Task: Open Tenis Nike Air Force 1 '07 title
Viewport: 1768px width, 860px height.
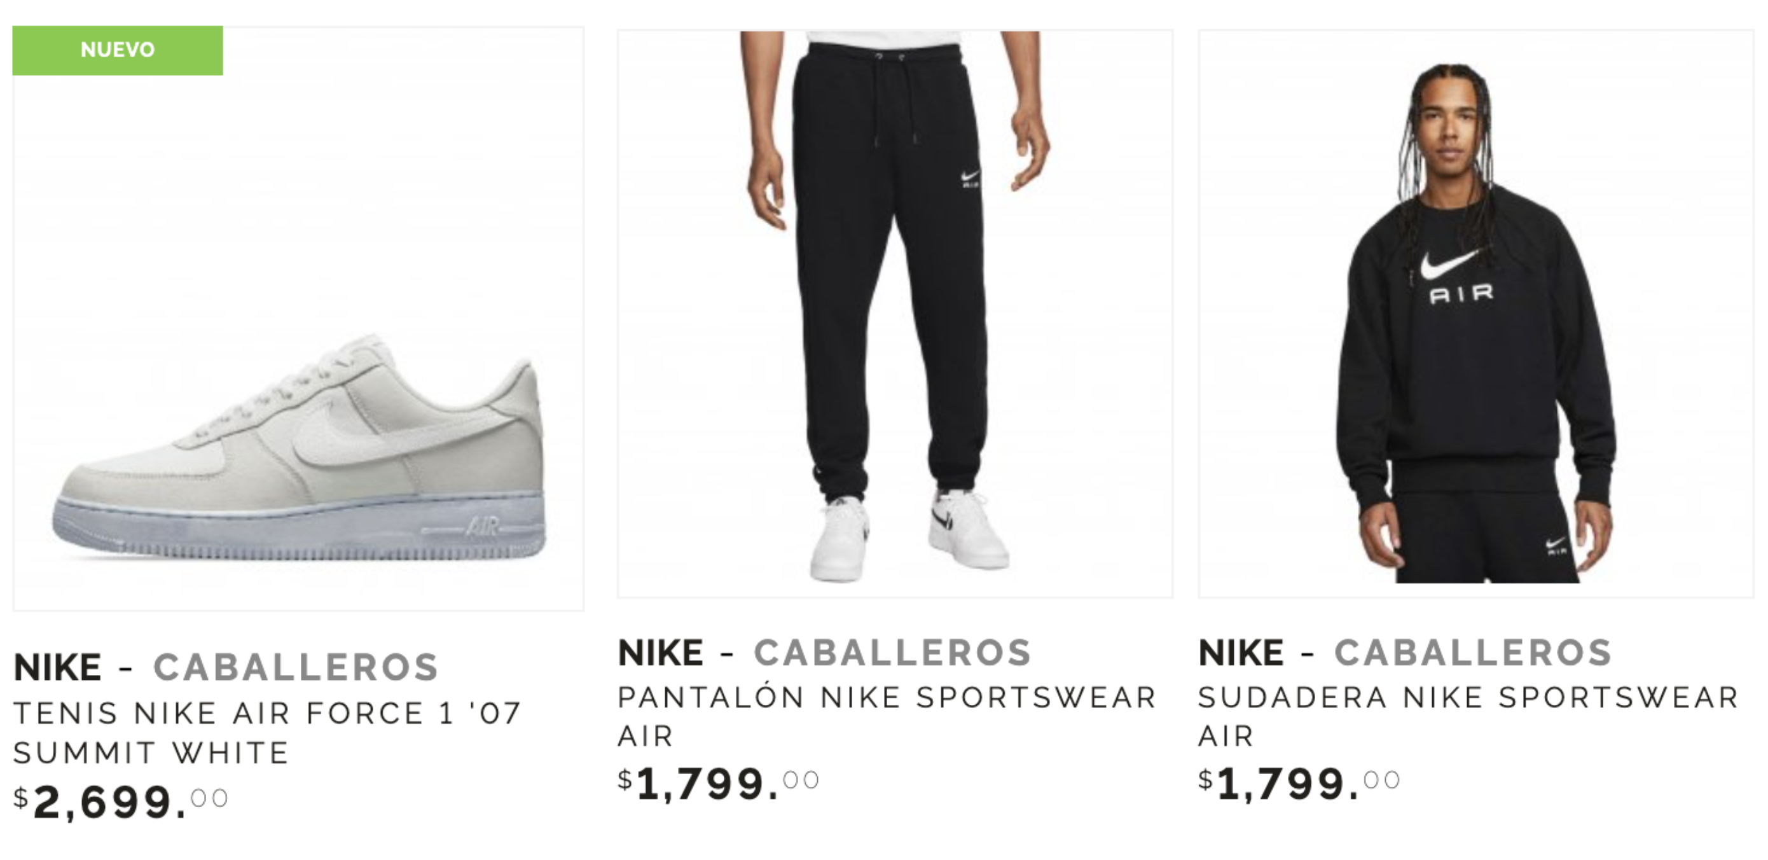Action: pyautogui.click(x=268, y=733)
